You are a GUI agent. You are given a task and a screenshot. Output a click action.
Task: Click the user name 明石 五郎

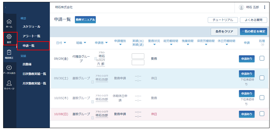click(x=253, y=7)
